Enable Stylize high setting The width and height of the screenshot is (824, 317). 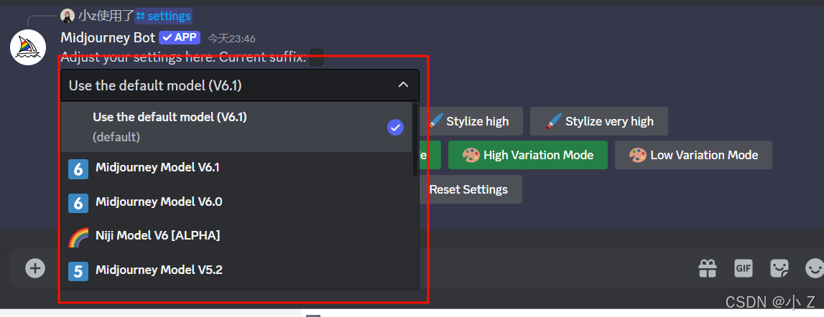click(472, 121)
